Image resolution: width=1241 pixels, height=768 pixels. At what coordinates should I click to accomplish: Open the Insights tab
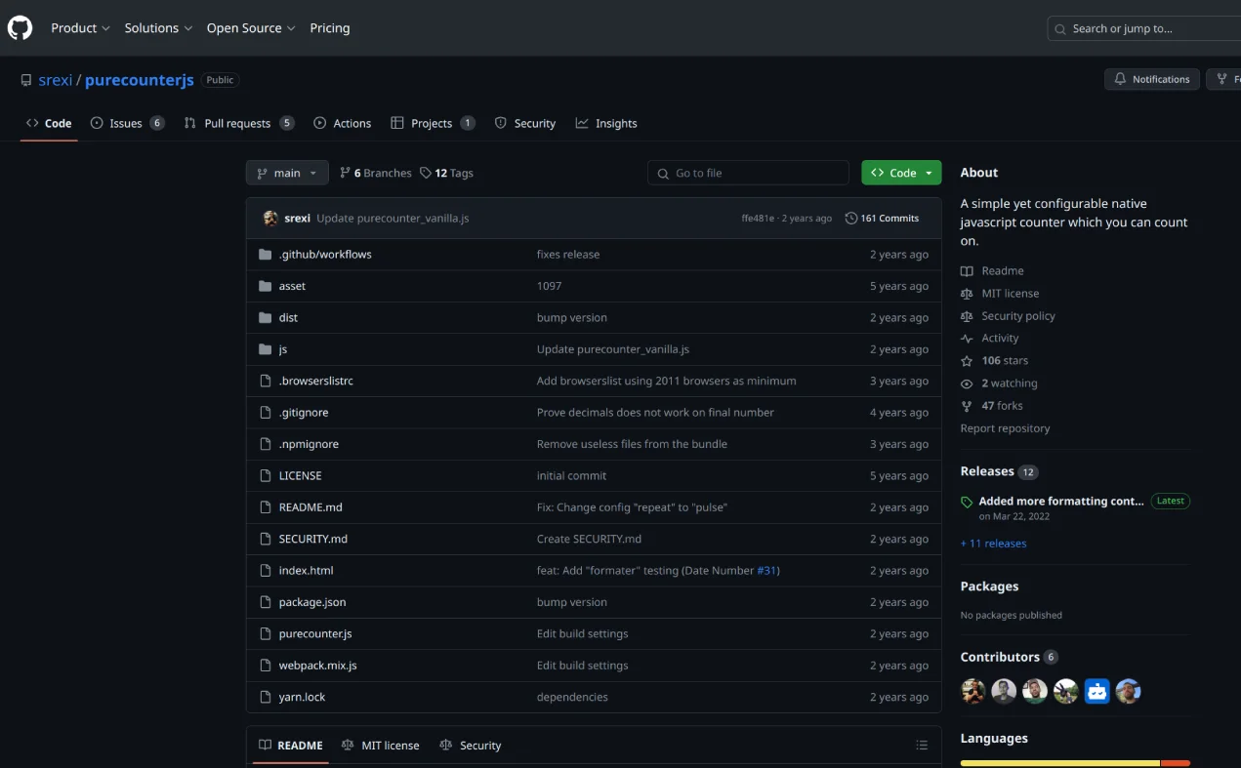tap(606, 123)
